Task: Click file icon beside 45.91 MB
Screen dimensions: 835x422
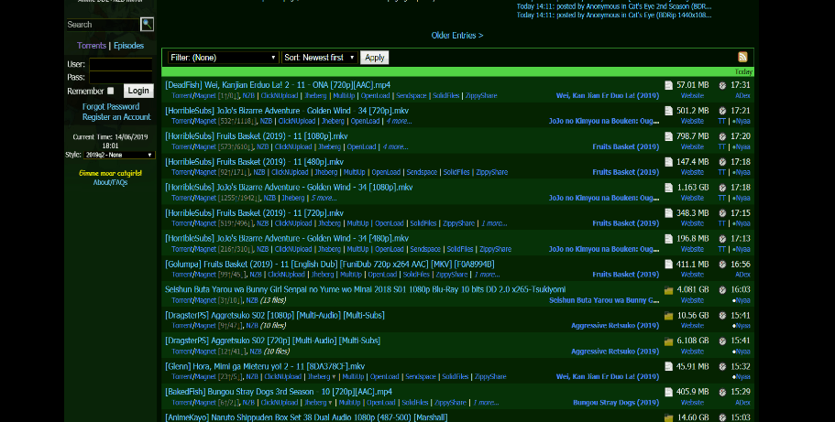Action: click(x=668, y=366)
